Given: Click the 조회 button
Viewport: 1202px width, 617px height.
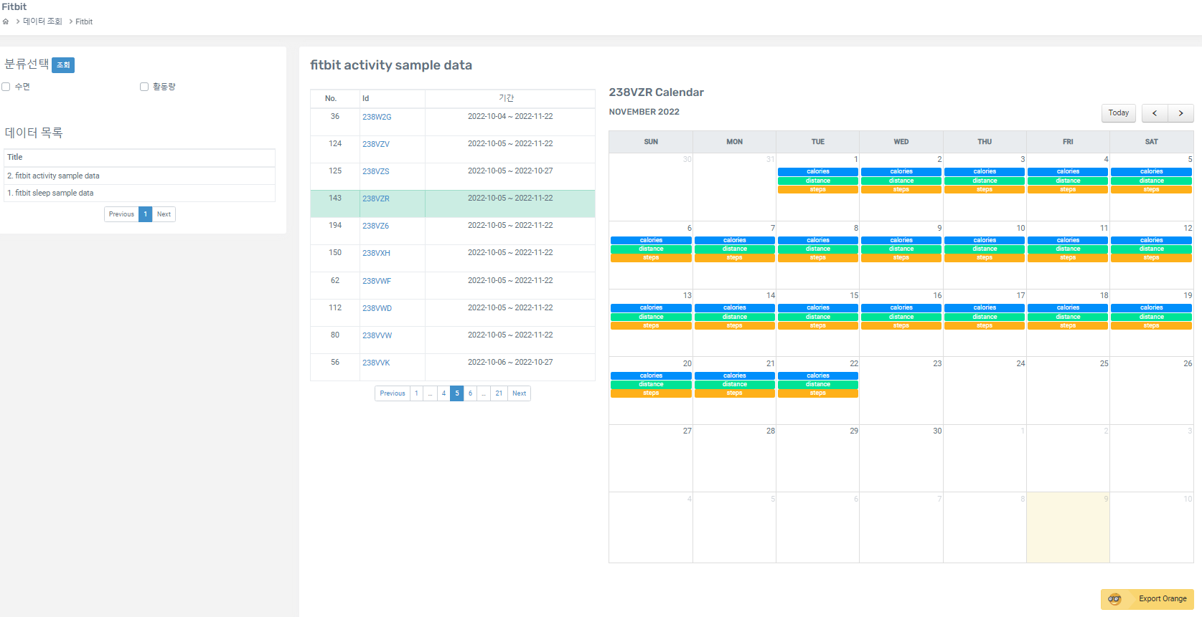Looking at the screenshot, I should pos(63,65).
